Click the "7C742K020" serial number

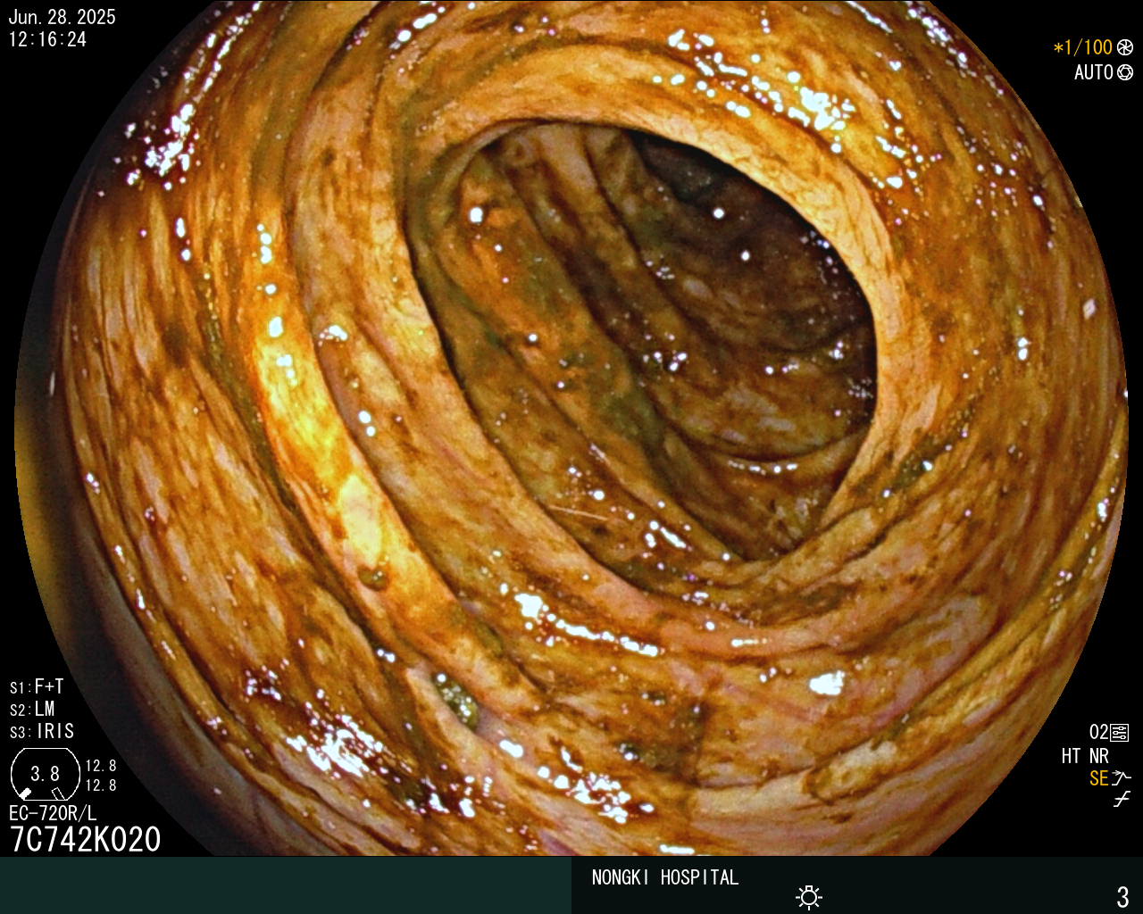tap(86, 840)
